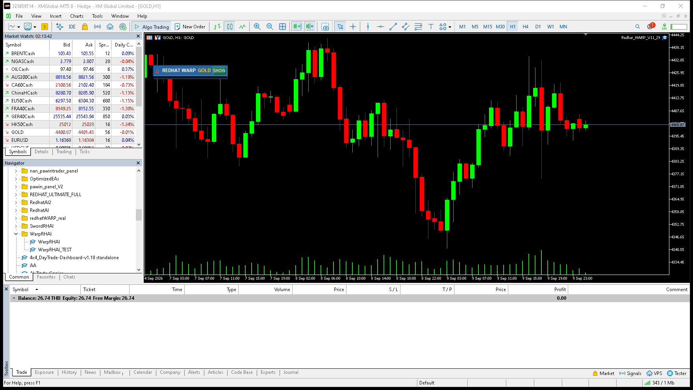Select the H4 timeframe
The image size is (693, 390).
point(525,27)
